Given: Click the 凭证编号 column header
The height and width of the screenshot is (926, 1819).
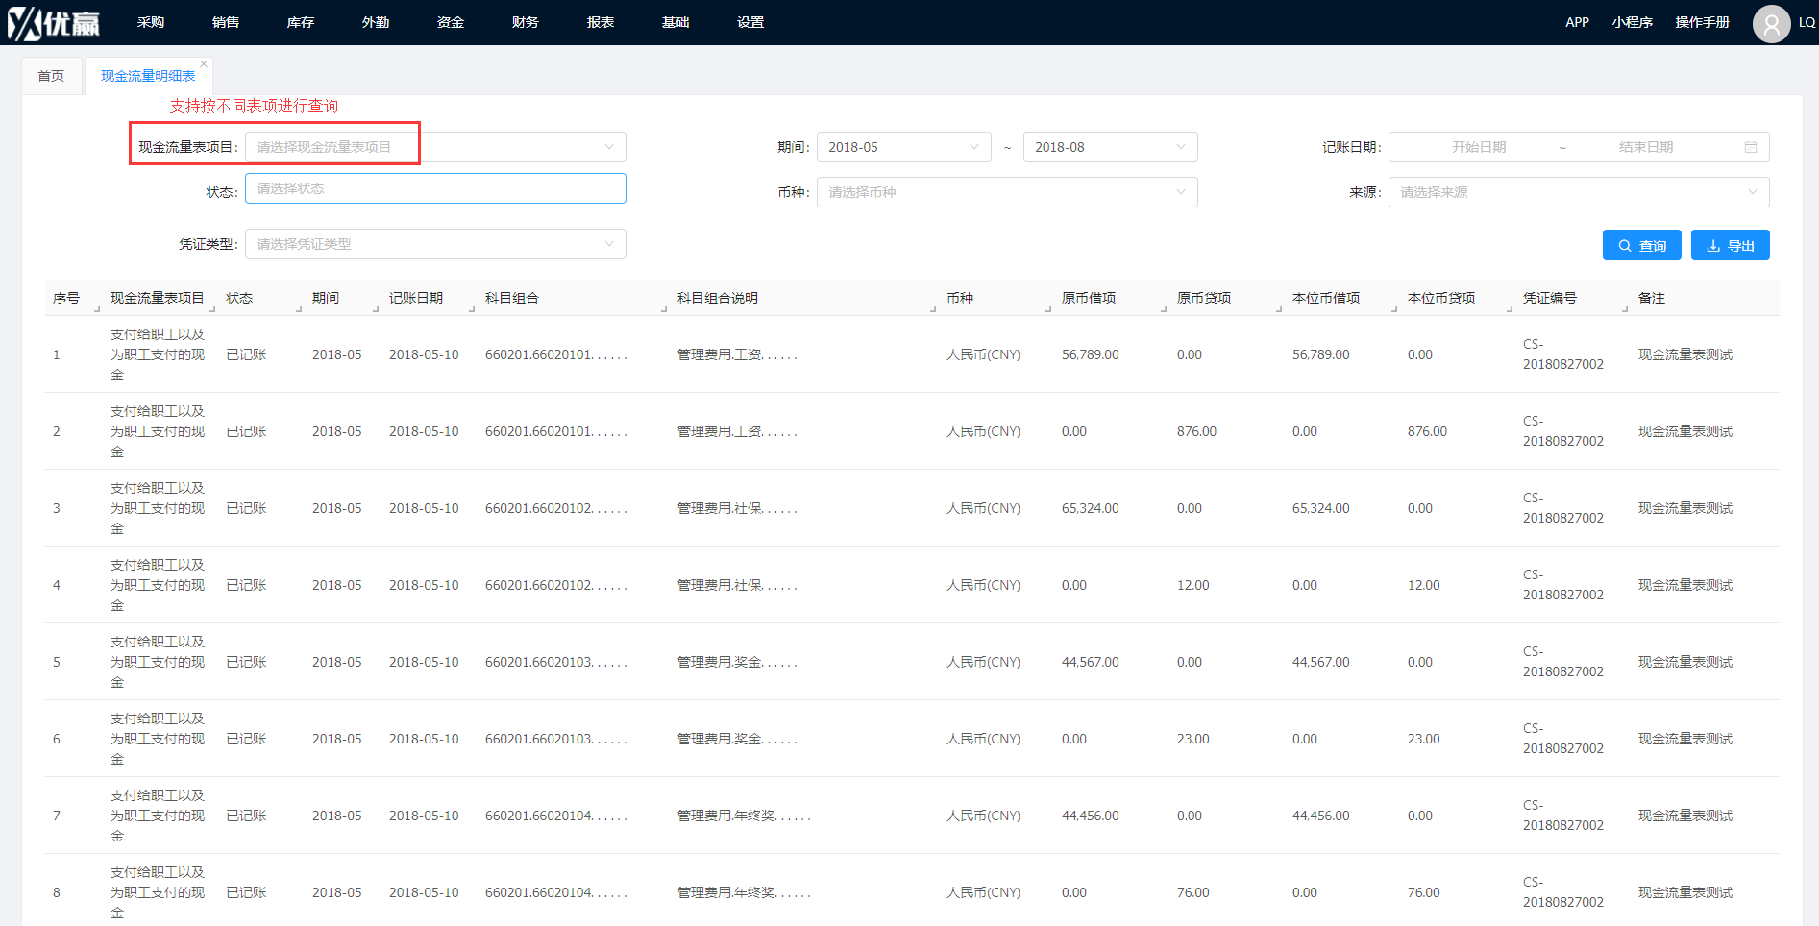Looking at the screenshot, I should pyautogui.click(x=1550, y=298).
